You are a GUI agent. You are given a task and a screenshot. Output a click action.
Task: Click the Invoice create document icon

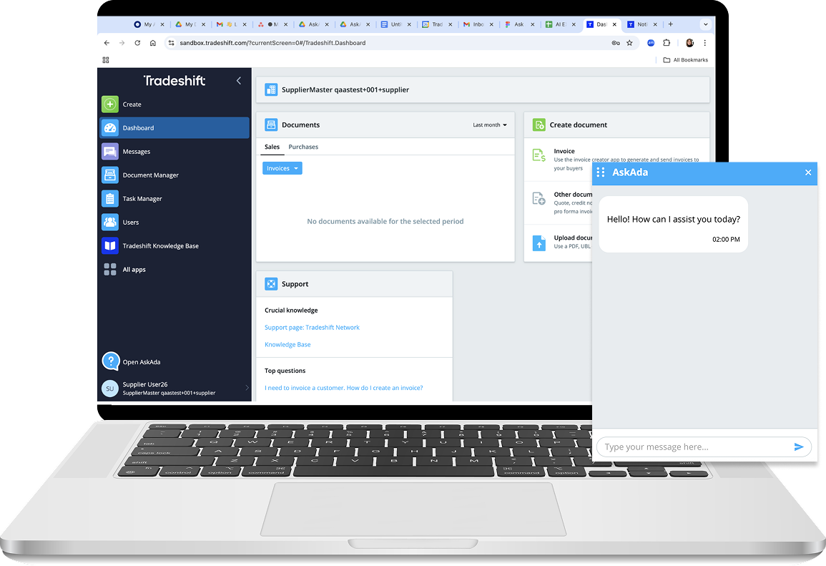539,155
